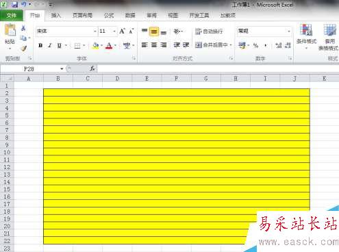Image resolution: width=339 pixels, height=252 pixels.
Task: Customize quick access toolbar dropdown
Action: tap(51, 4)
